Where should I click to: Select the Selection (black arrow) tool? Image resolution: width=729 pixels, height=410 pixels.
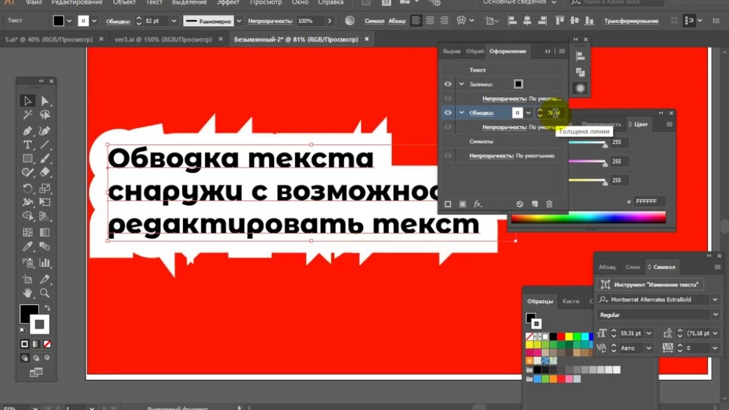pos(27,101)
